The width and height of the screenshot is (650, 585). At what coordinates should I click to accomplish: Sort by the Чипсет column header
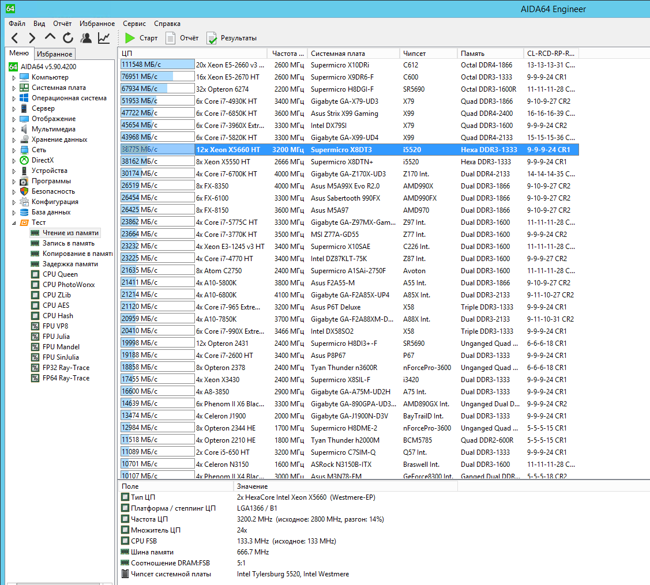click(429, 54)
